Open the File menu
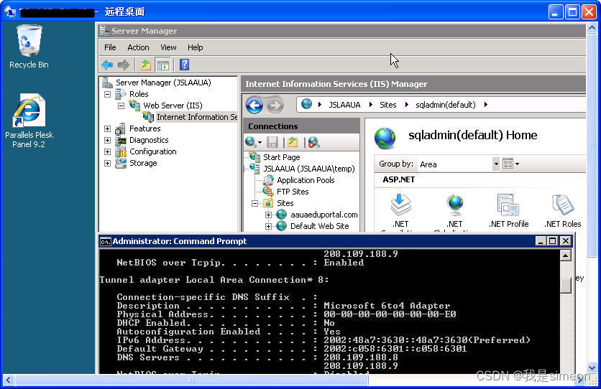Viewport: 601px width, 389px height. [110, 47]
